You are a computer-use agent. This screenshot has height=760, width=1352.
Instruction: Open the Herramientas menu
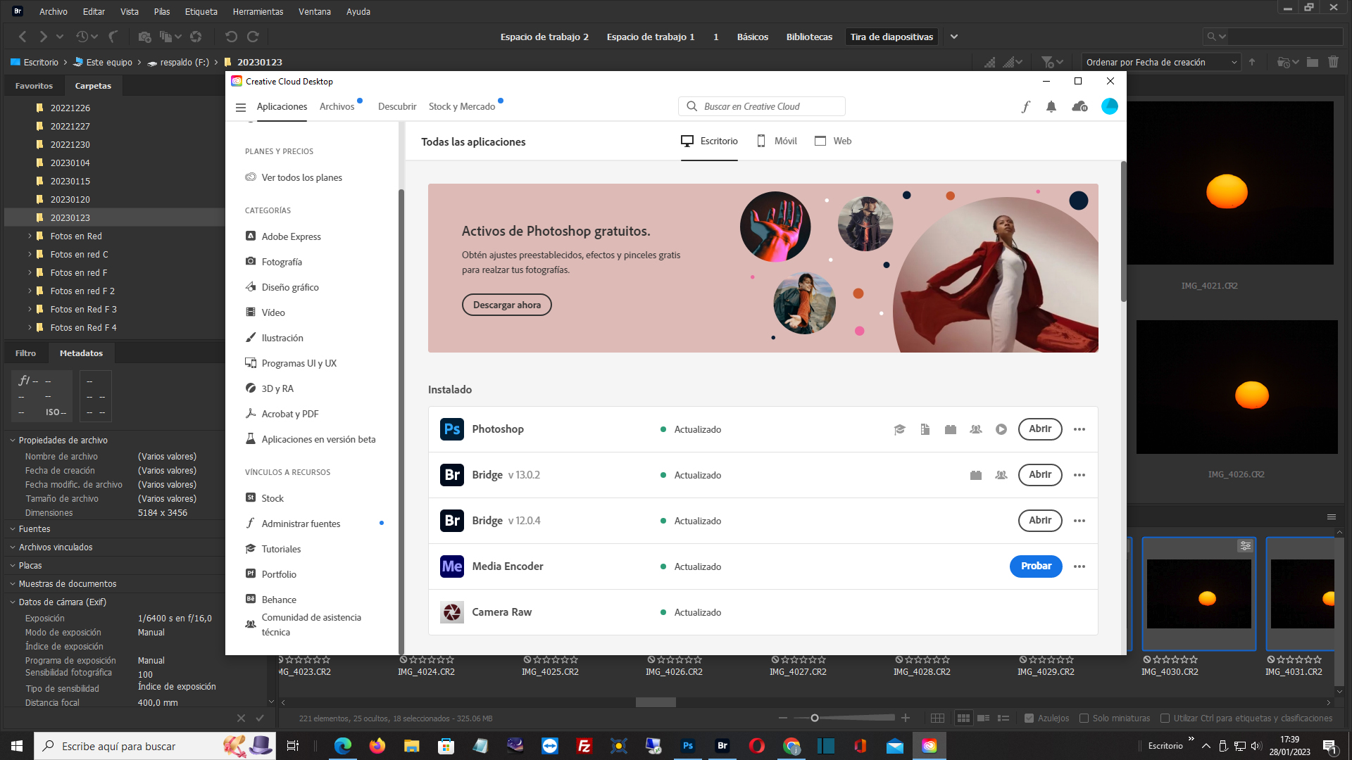258,11
